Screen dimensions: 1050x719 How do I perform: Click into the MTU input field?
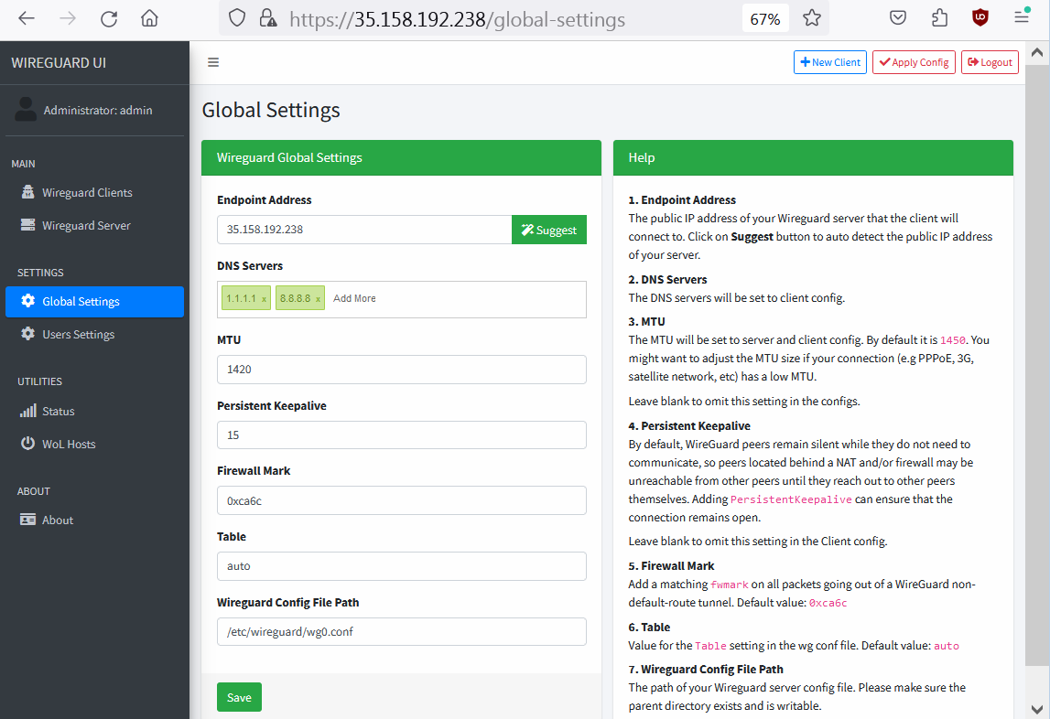(401, 370)
